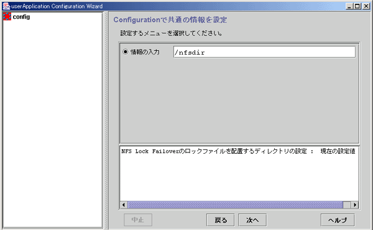Image resolution: width=373 pixels, height=230 pixels.
Task: Click the wizard title bar application icon
Action: tap(6, 6)
